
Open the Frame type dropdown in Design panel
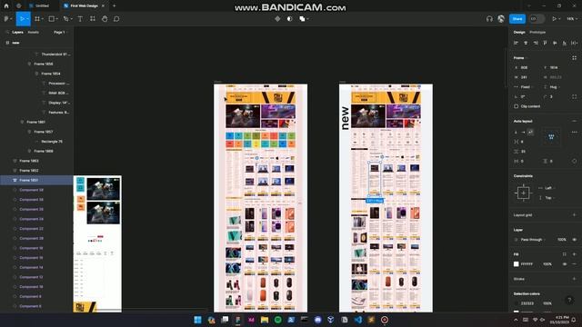520,58
